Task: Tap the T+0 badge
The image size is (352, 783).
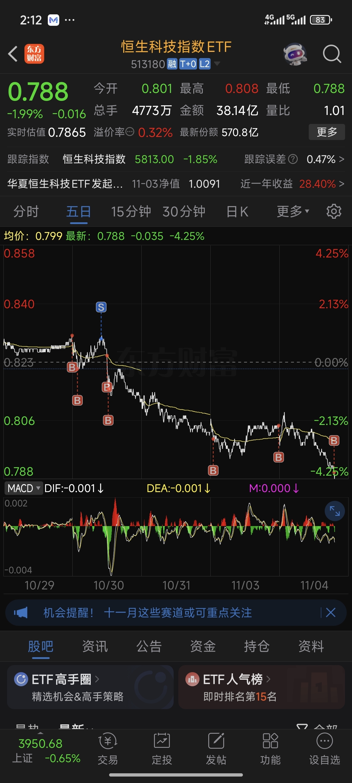Action: pos(188,64)
